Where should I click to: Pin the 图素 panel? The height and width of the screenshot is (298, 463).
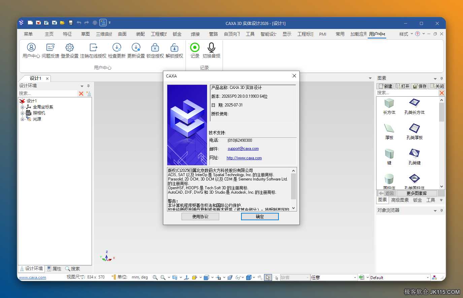pyautogui.click(x=441, y=78)
